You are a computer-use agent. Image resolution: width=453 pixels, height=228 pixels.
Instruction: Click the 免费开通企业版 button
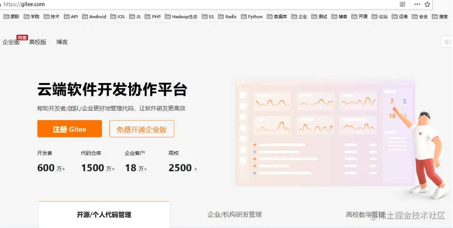point(142,129)
